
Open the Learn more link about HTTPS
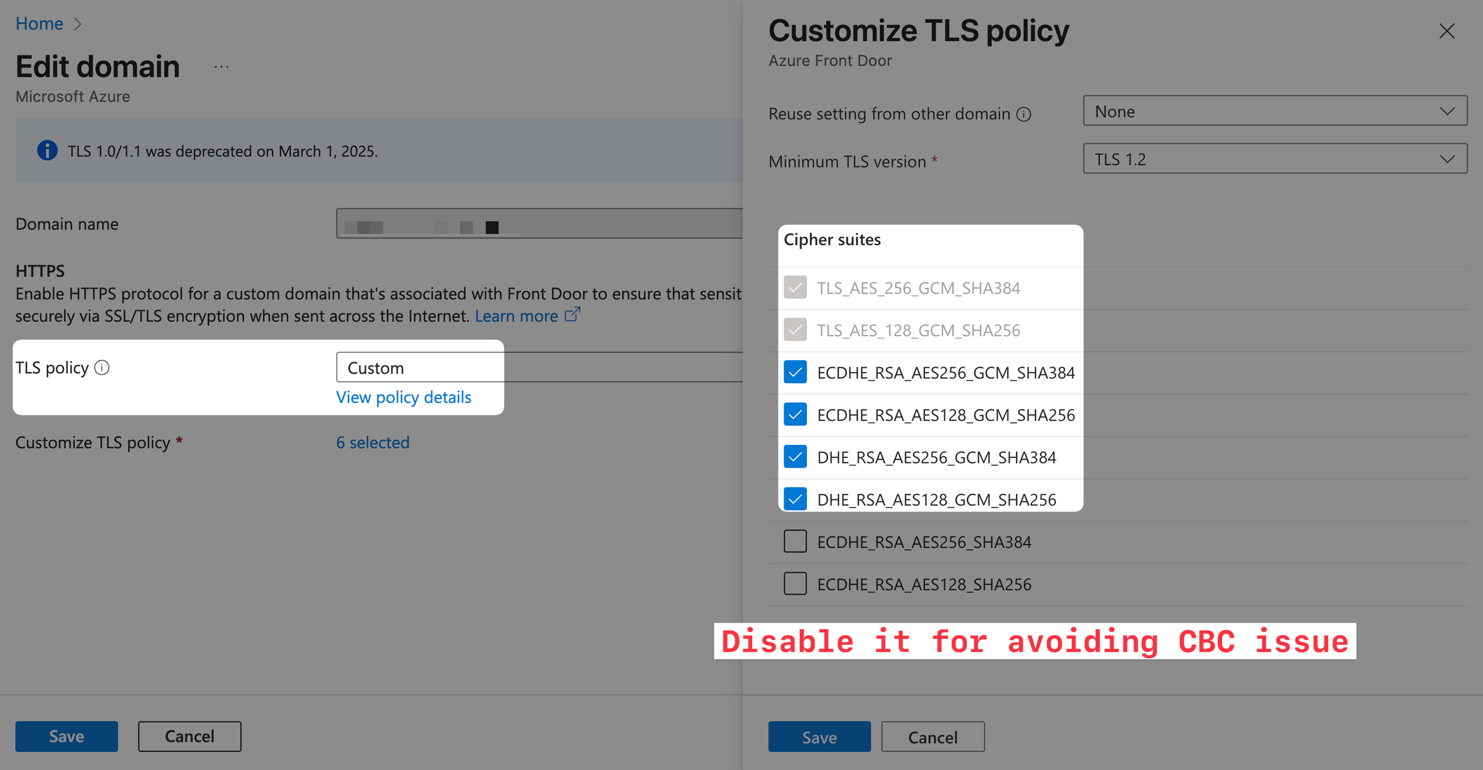517,315
